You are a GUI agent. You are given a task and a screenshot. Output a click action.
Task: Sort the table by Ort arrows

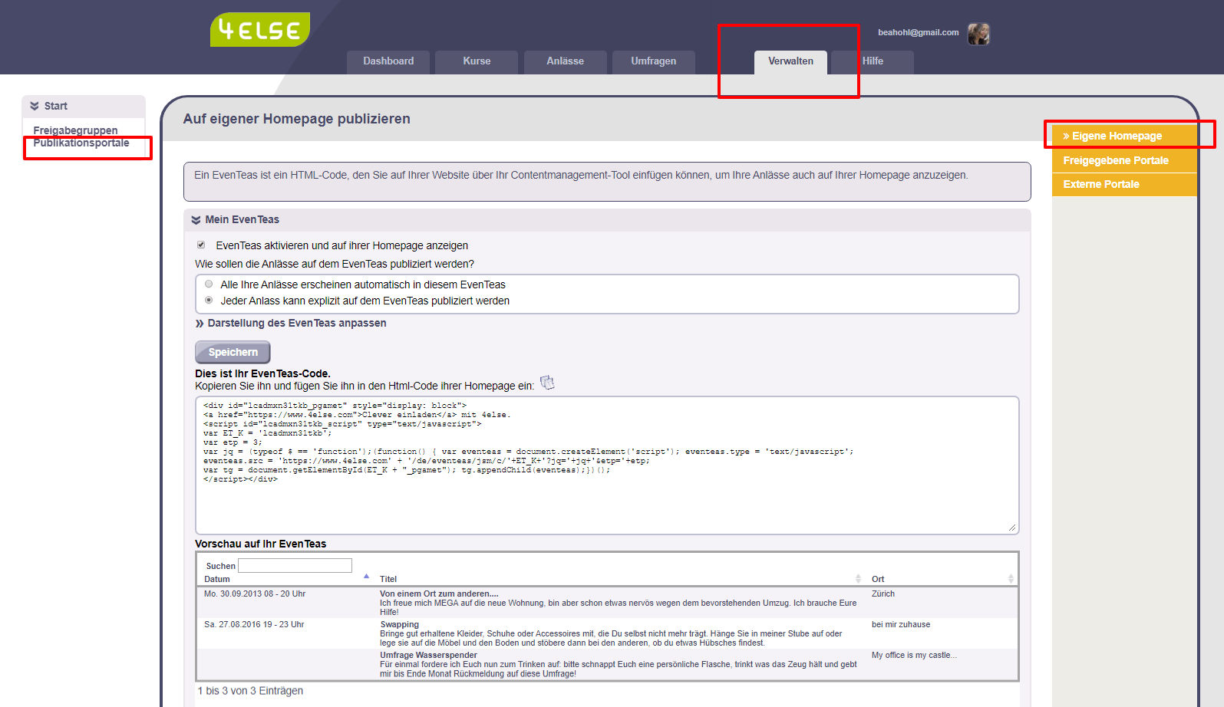coord(1011,579)
